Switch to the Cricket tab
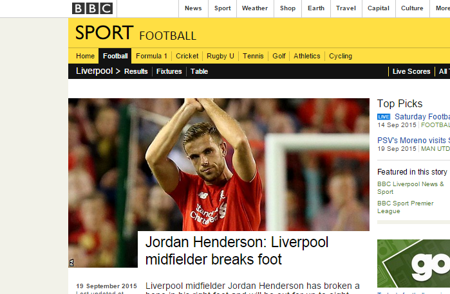This screenshot has width=450, height=294. [x=187, y=56]
